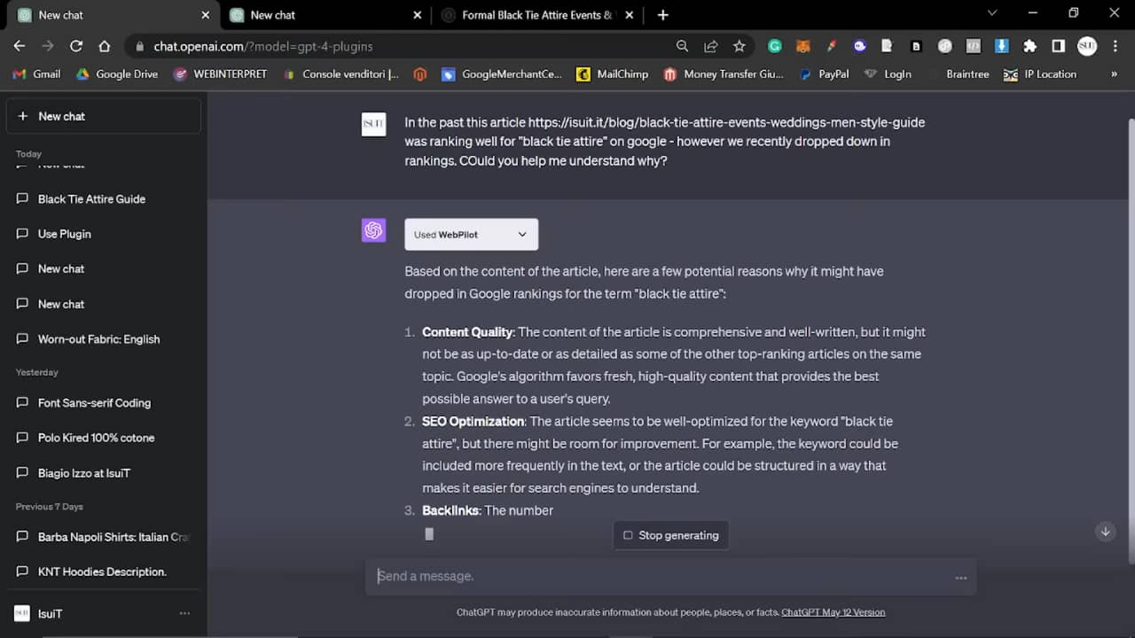Viewport: 1135px width, 638px height.
Task: Open the browser home page icon
Action: 105,46
